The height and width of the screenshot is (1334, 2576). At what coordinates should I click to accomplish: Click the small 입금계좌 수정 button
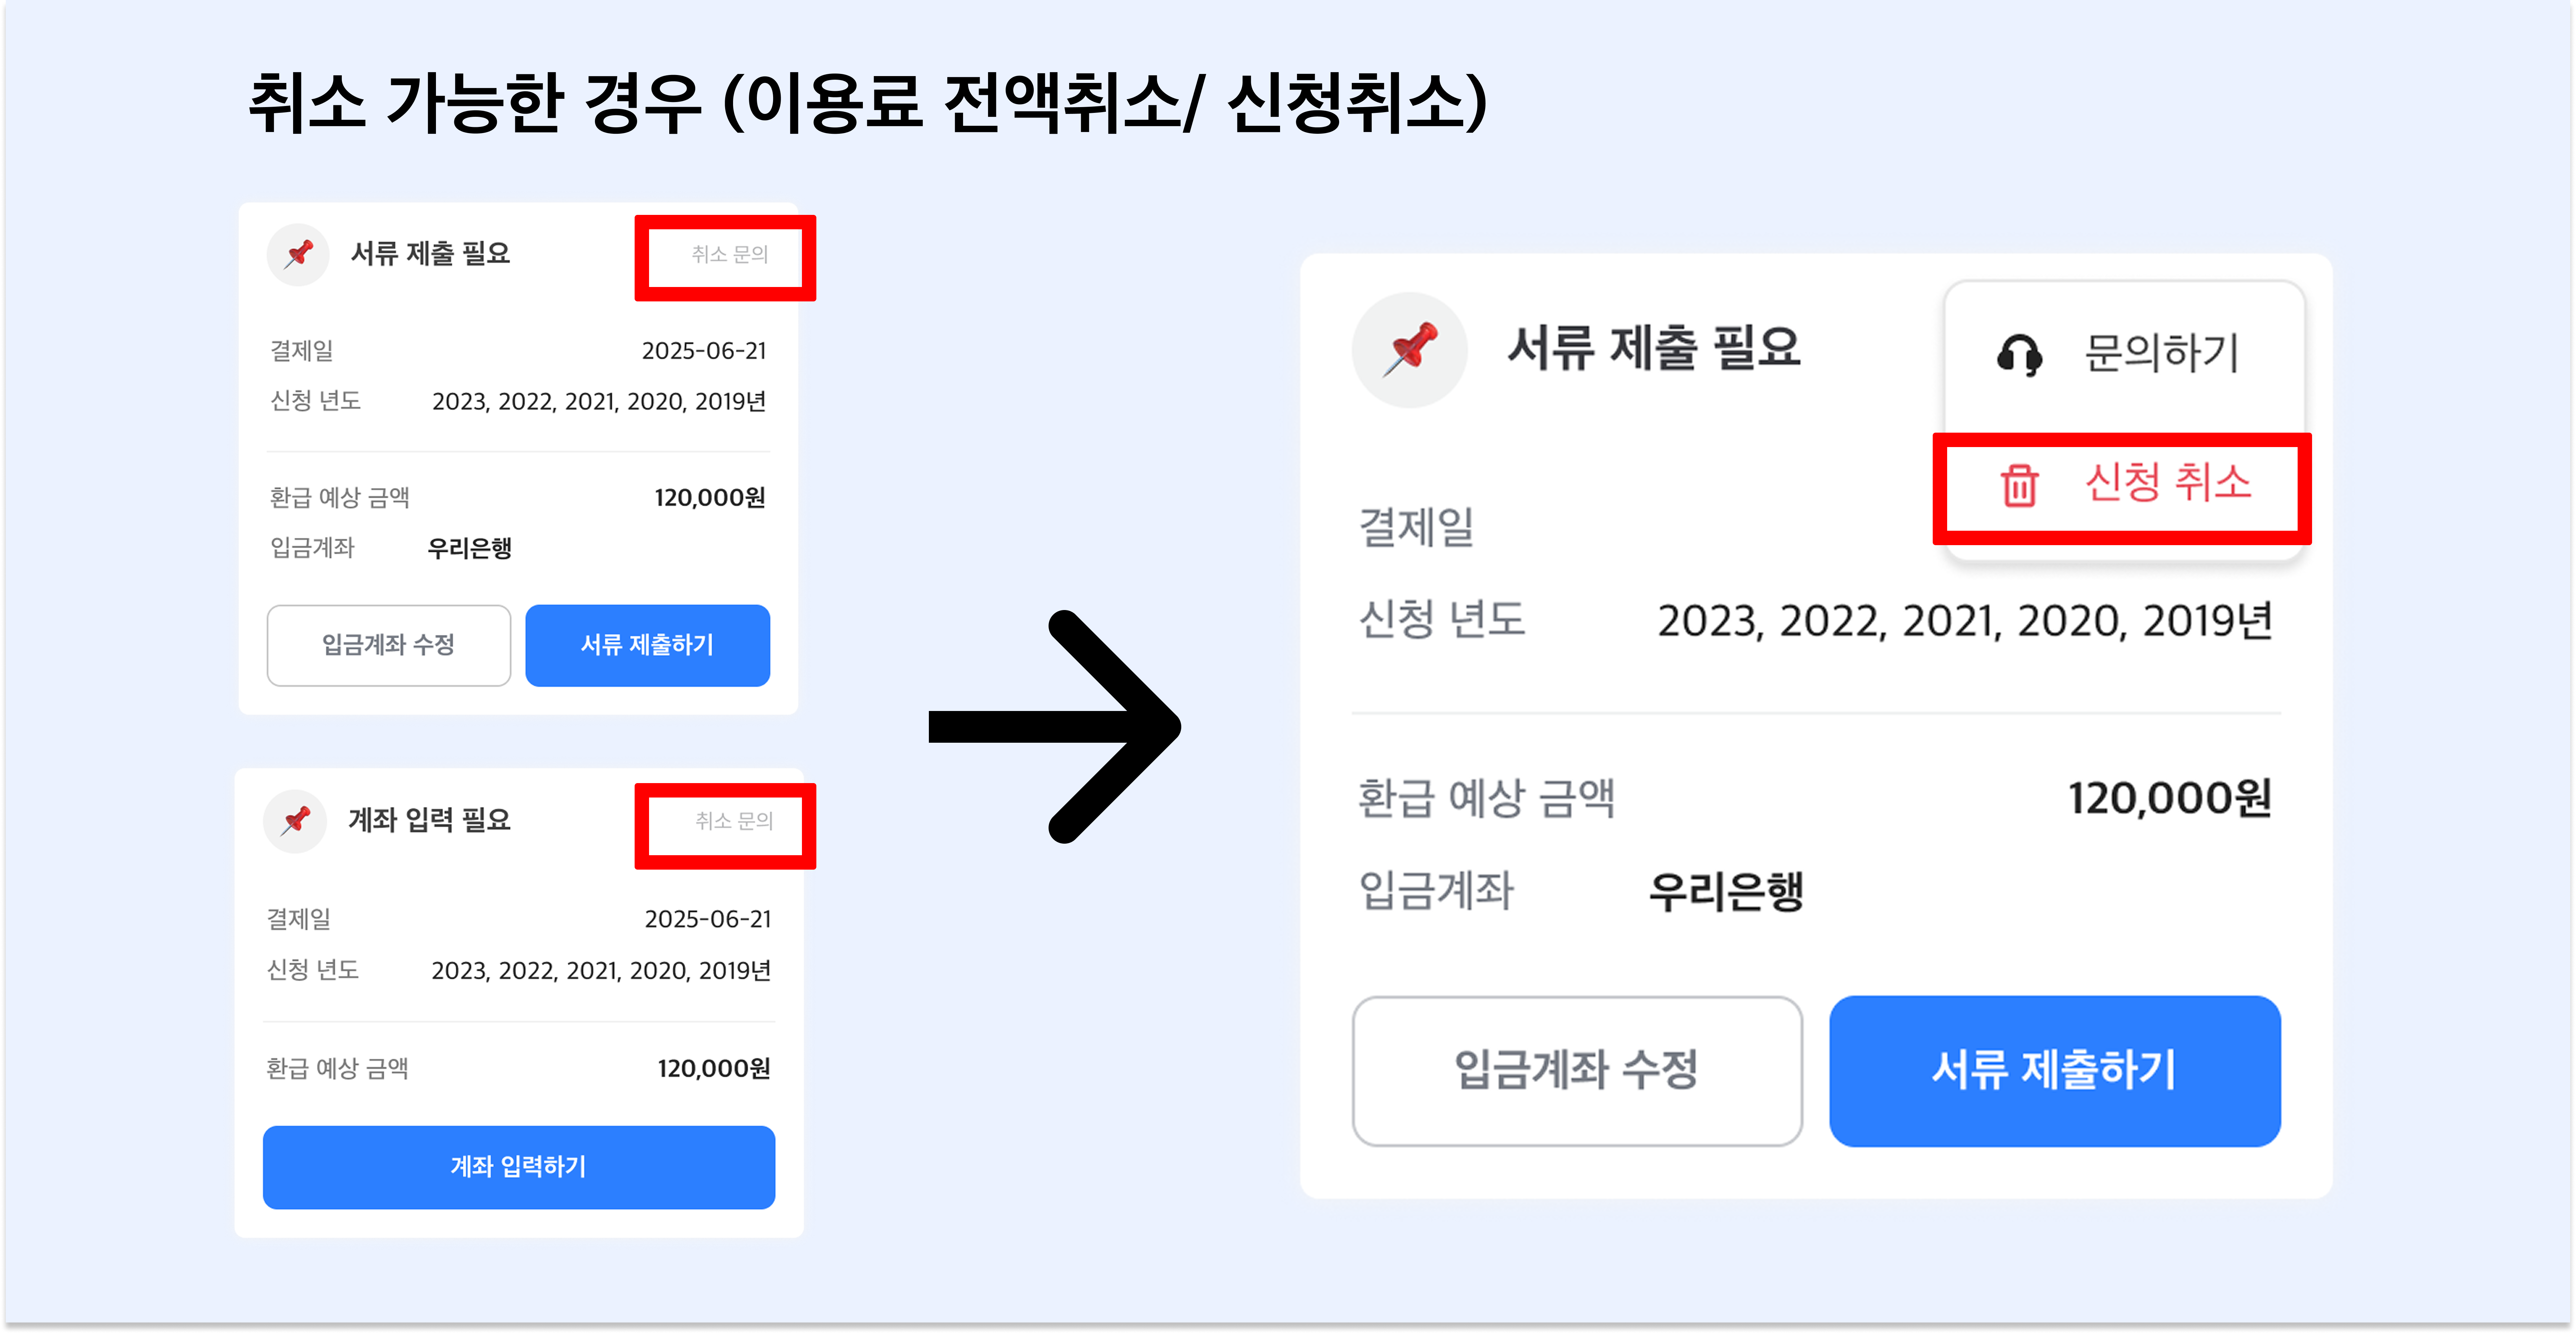(389, 645)
